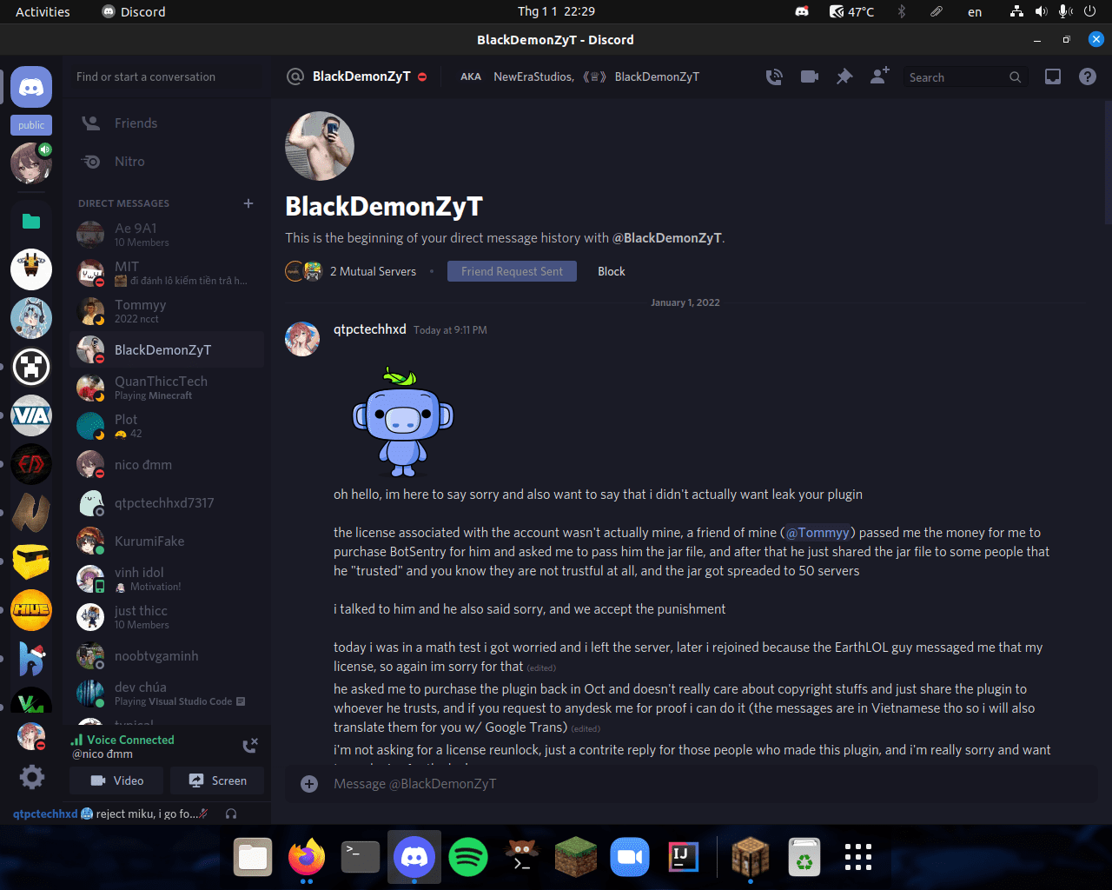The image size is (1112, 890).
Task: Show all applications grid
Action: pyautogui.click(x=858, y=857)
